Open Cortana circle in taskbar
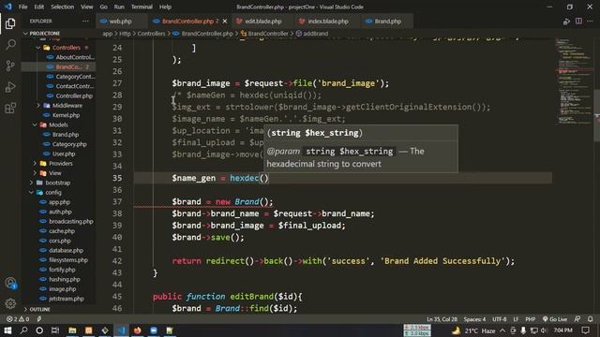600x337 pixels. (x=39, y=330)
